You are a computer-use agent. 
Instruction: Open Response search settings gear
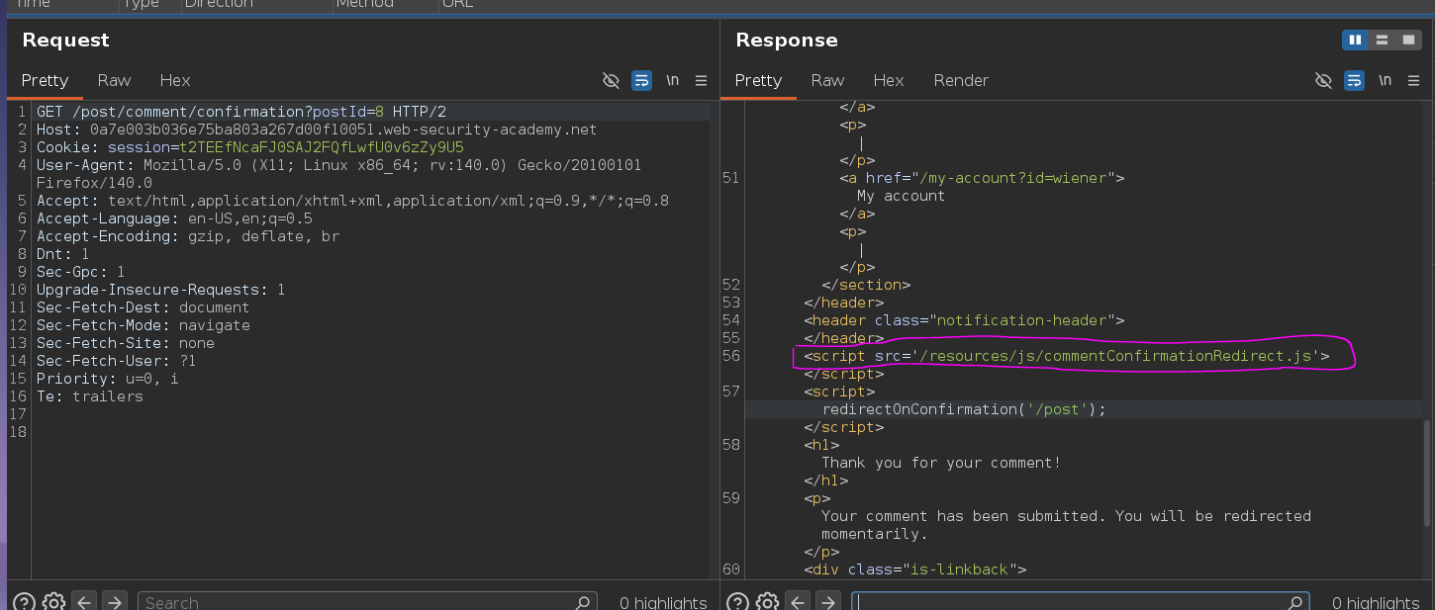tap(767, 602)
